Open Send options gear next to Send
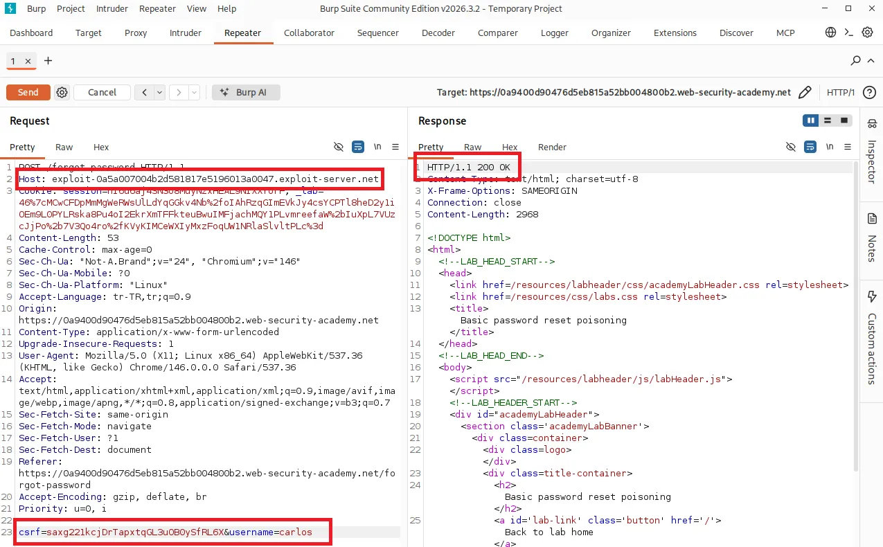The width and height of the screenshot is (883, 547). tap(62, 92)
